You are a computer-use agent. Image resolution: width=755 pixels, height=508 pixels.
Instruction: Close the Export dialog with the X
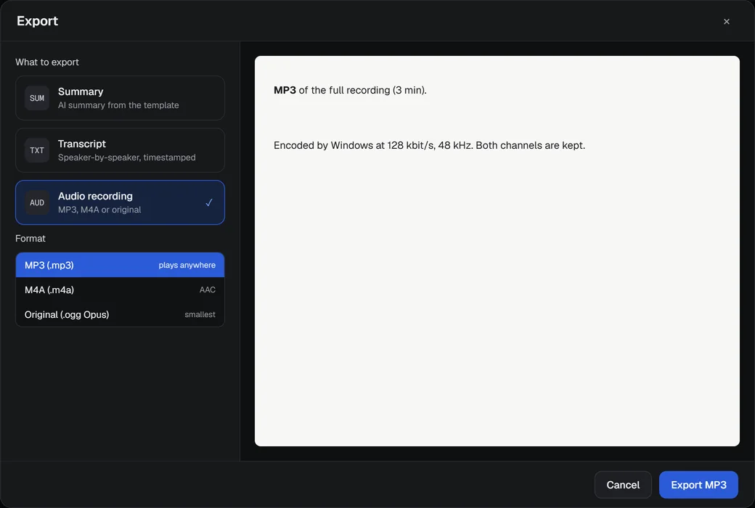tap(726, 21)
